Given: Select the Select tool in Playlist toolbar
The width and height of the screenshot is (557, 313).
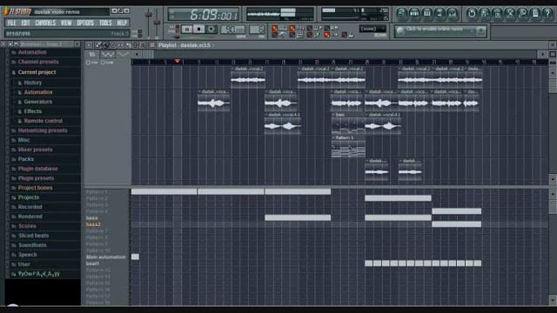Looking at the screenshot, I should pyautogui.click(x=136, y=45).
